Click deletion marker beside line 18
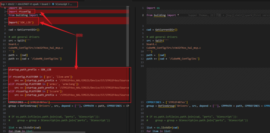 [x=7, y=69]
